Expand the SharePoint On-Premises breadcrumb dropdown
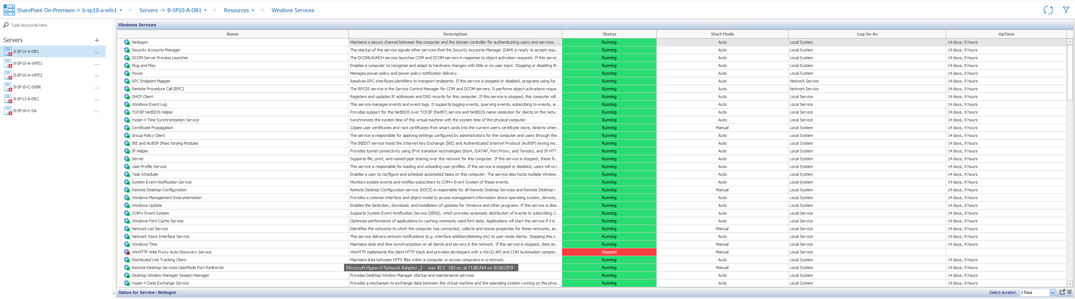This screenshot has height=299, width=1075. pyautogui.click(x=121, y=10)
